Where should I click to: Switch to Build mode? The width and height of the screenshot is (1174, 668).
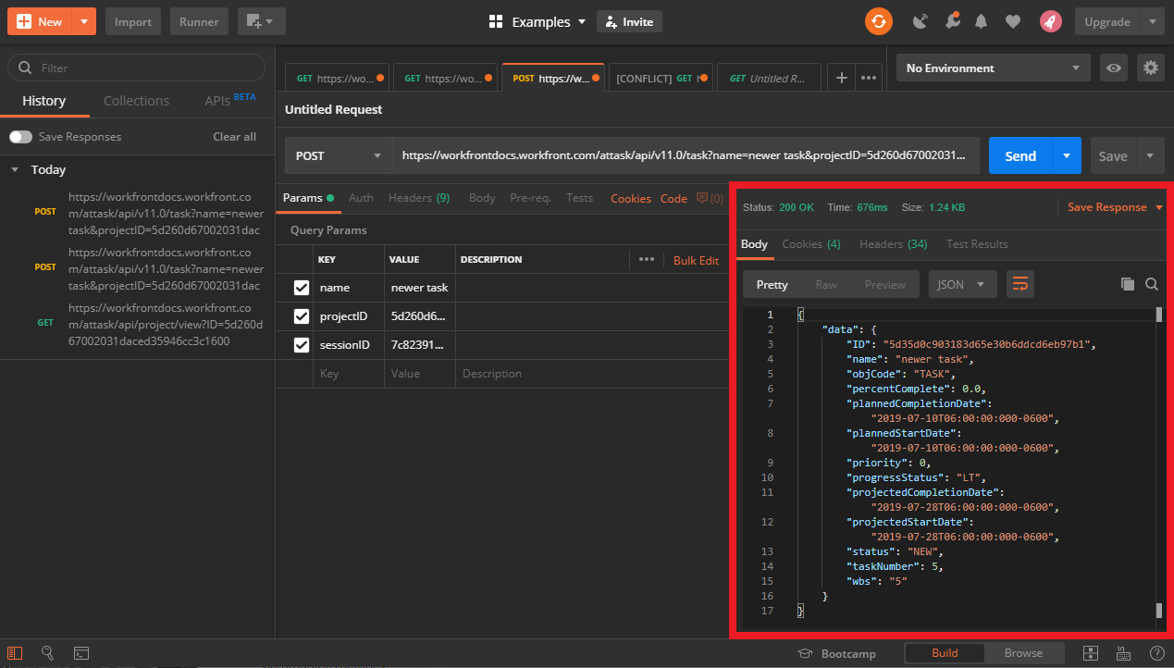[x=945, y=653]
